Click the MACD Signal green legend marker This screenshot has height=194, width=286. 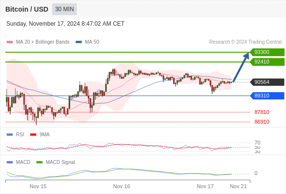[39, 162]
